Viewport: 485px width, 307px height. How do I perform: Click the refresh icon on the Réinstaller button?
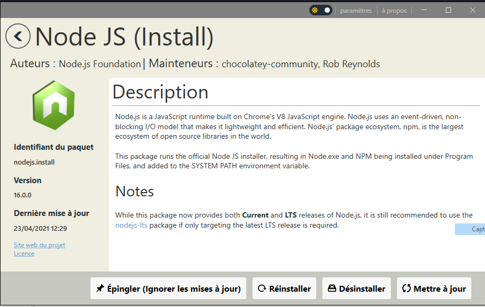point(263,288)
